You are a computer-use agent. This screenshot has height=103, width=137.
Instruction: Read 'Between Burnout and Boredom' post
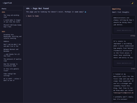tap(11, 50)
